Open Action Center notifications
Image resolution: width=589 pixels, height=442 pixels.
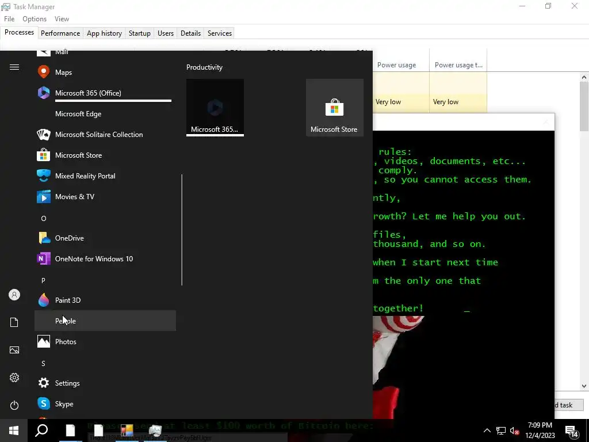point(572,431)
